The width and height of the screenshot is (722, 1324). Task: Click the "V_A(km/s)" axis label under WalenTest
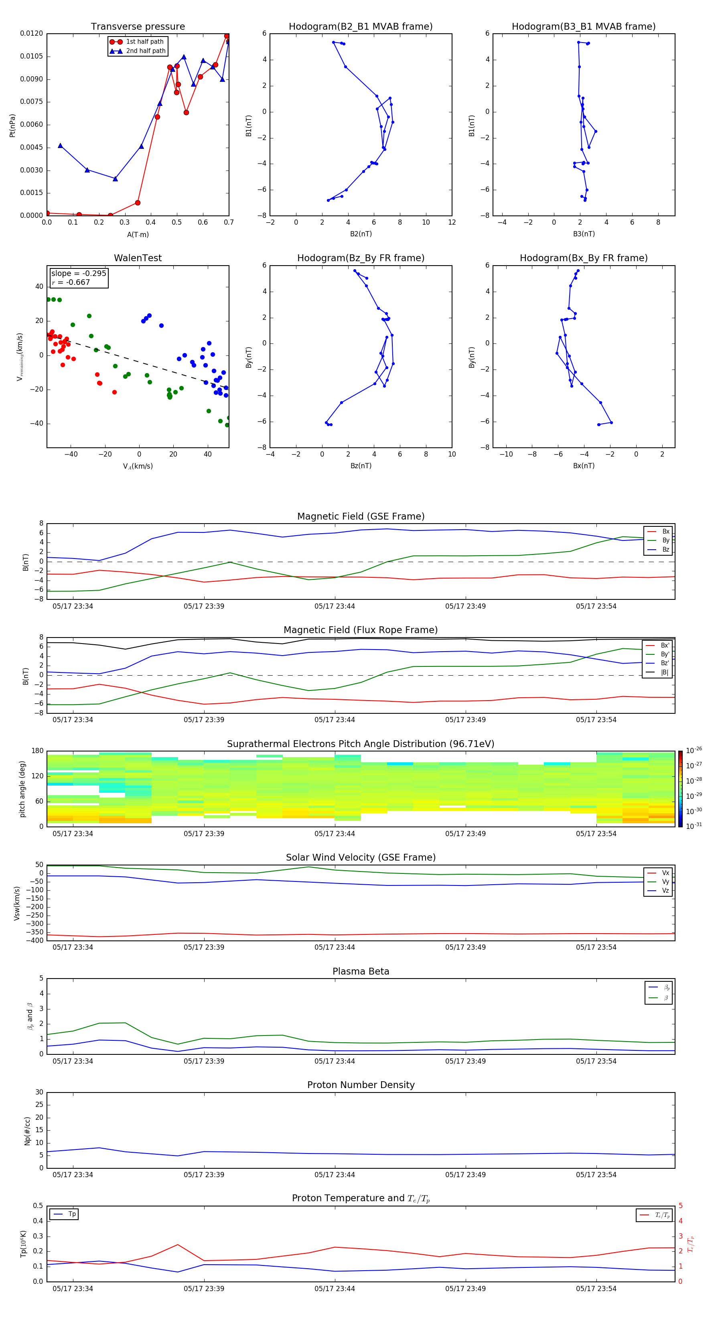pos(138,466)
